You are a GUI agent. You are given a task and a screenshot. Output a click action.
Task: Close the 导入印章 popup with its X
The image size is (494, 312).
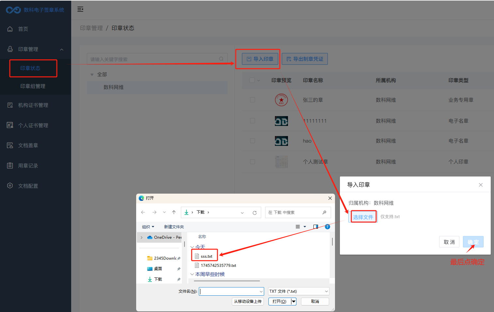[x=481, y=185]
